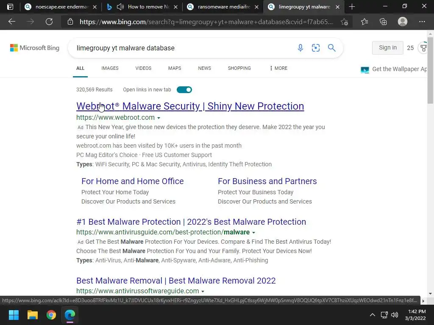Viewport: 434px width, 325px height.
Task: Open #1 Best Malware Protection link
Action: coord(191,222)
